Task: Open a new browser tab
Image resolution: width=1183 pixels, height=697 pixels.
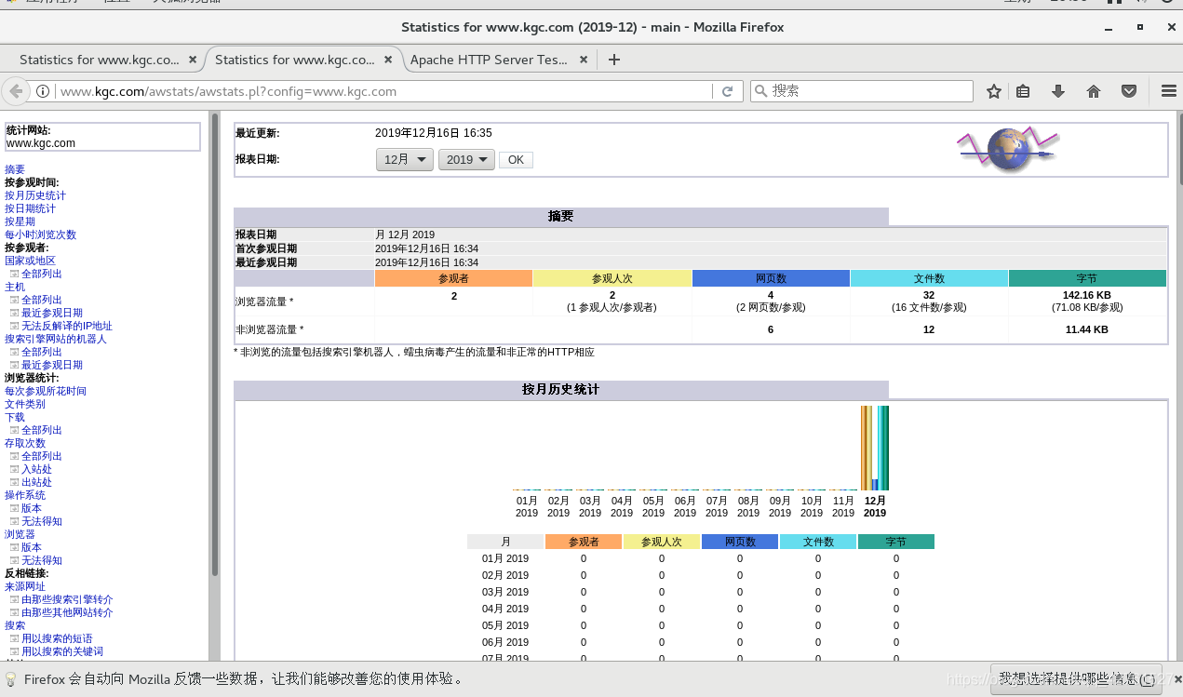Action: coord(613,58)
